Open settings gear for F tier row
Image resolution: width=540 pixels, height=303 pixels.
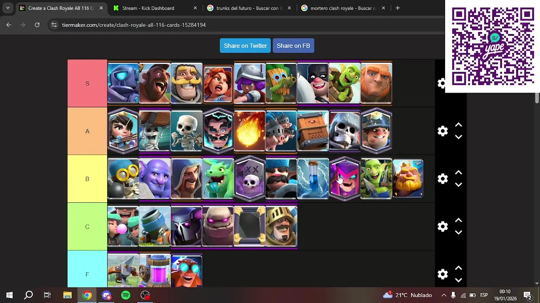pos(443,274)
